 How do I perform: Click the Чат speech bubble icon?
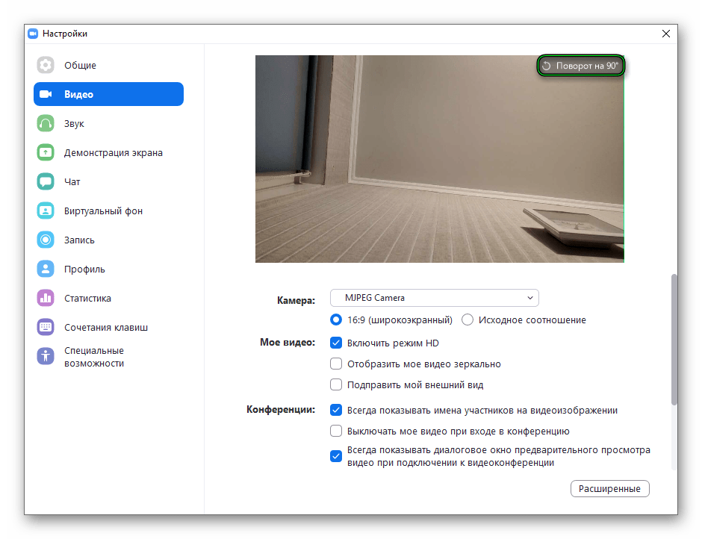(46, 182)
